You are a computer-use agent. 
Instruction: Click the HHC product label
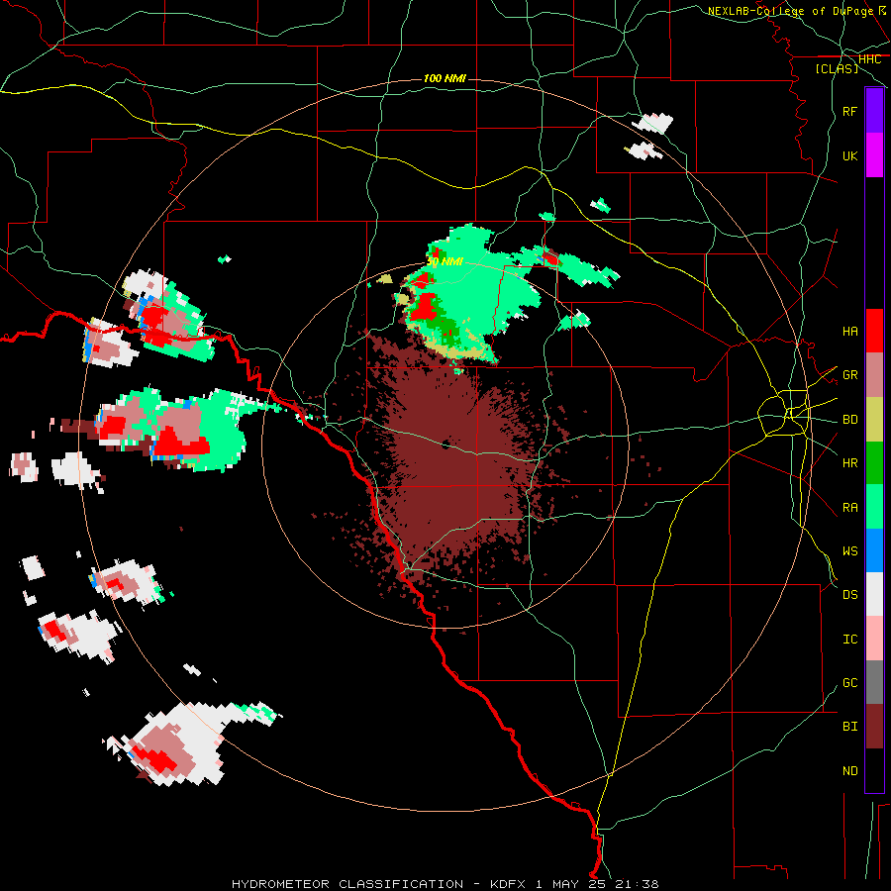869,59
